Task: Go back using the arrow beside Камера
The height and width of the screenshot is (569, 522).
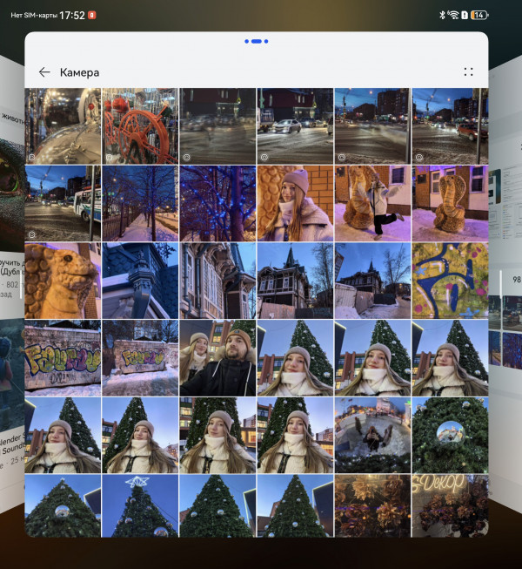Action: point(44,72)
